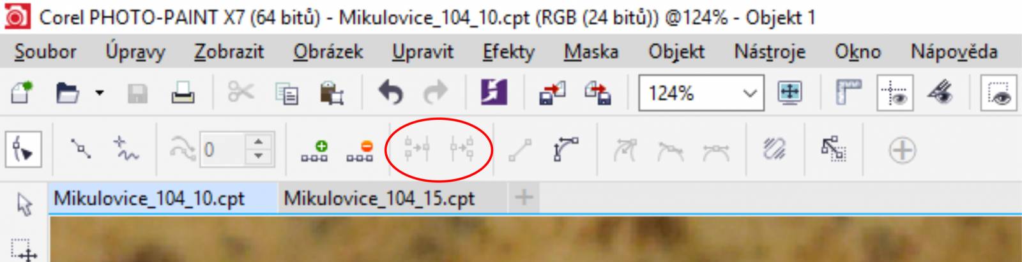Click the Export icon
Viewport: 1022px width, 262px height.
point(599,94)
